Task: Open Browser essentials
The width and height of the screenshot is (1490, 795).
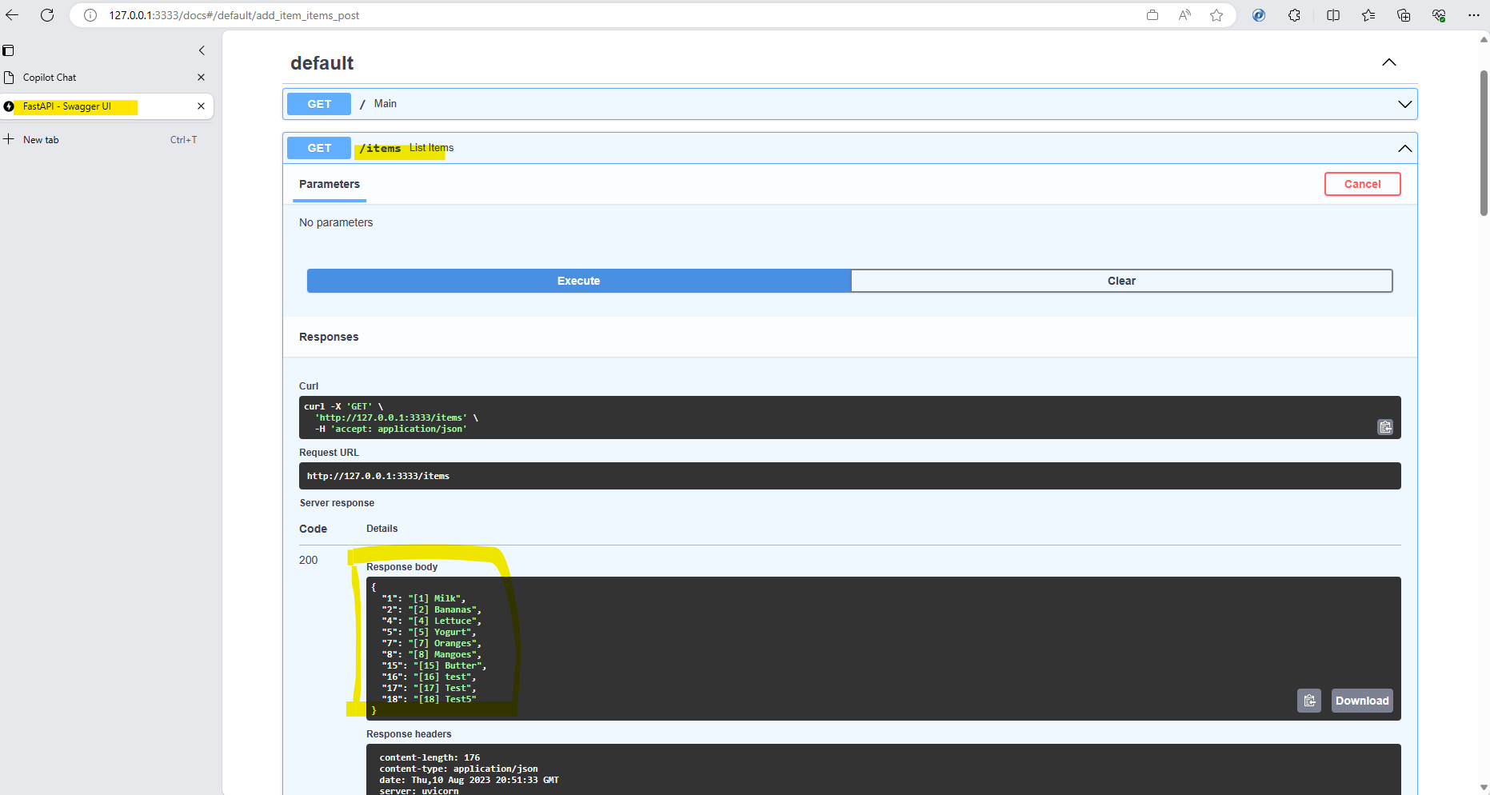Action: pyautogui.click(x=1439, y=15)
